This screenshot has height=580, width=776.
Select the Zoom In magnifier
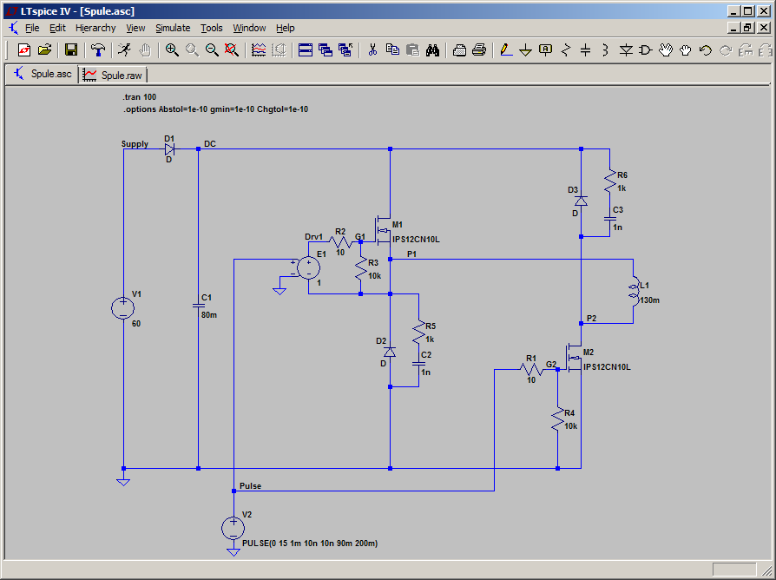click(172, 49)
